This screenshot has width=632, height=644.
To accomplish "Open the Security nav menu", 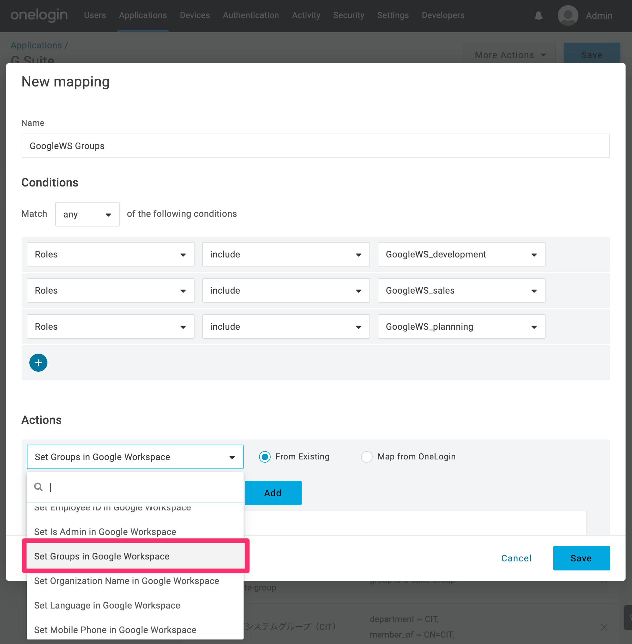I will [348, 15].
